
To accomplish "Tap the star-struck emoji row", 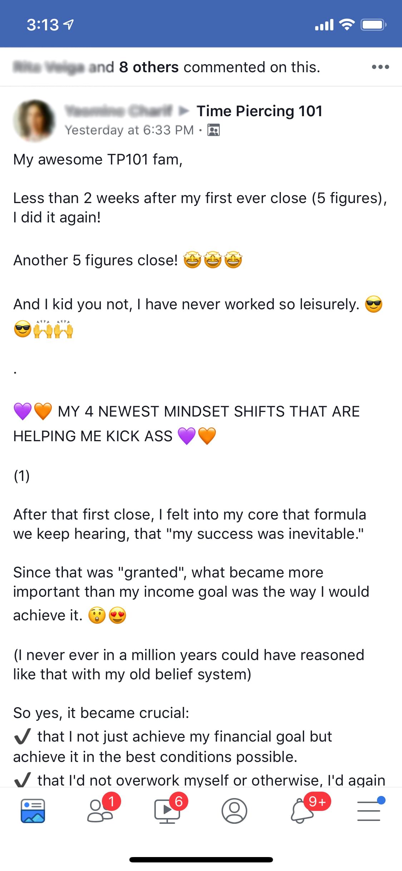I will pos(213,260).
